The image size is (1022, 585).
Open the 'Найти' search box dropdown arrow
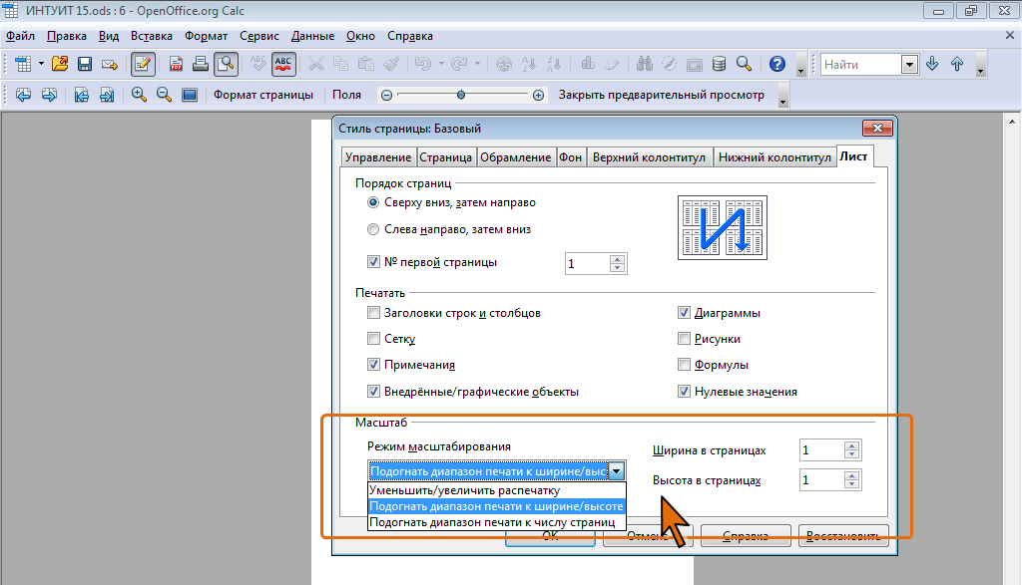point(909,64)
